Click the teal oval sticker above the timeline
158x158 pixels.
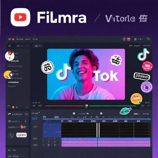126,111
